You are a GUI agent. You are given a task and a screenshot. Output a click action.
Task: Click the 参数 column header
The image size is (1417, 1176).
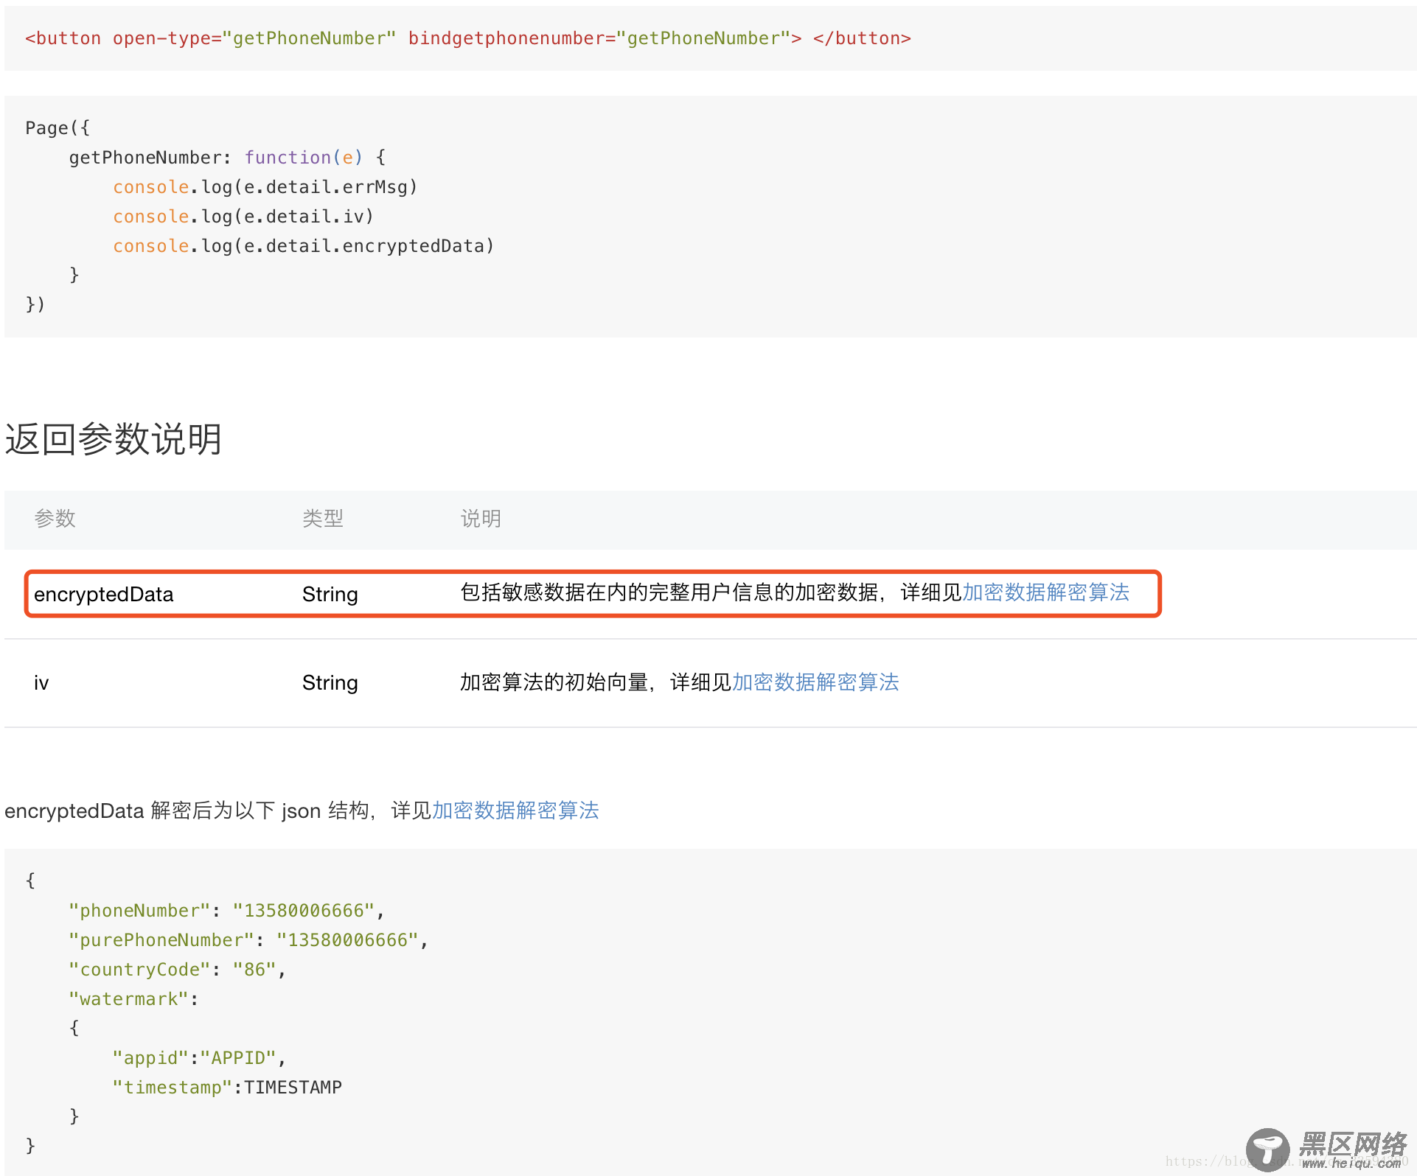pyautogui.click(x=55, y=519)
